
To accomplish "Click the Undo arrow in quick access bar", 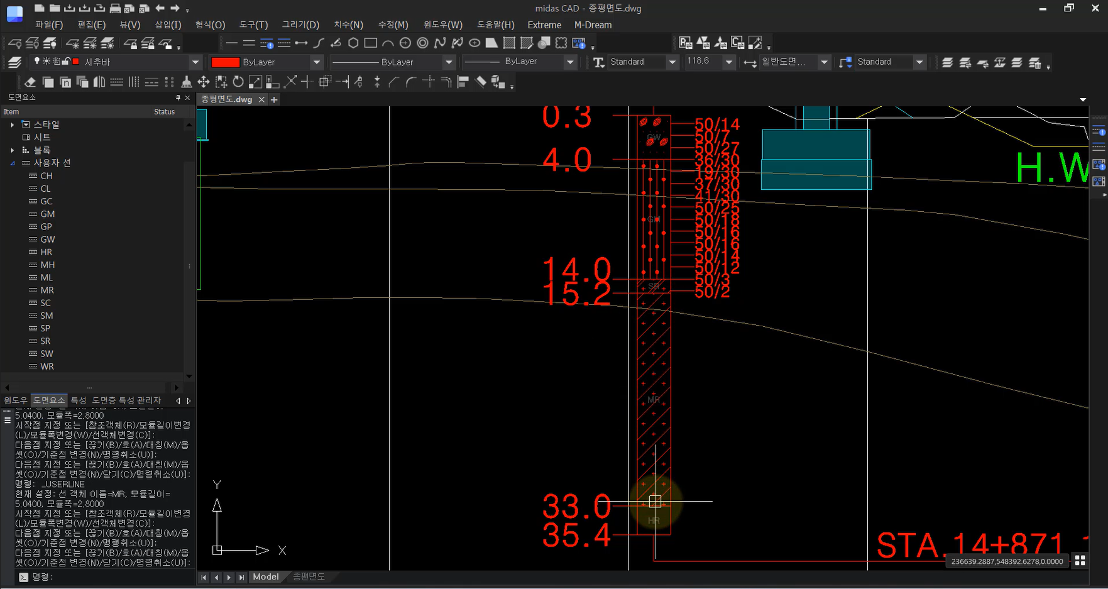I will click(x=160, y=8).
